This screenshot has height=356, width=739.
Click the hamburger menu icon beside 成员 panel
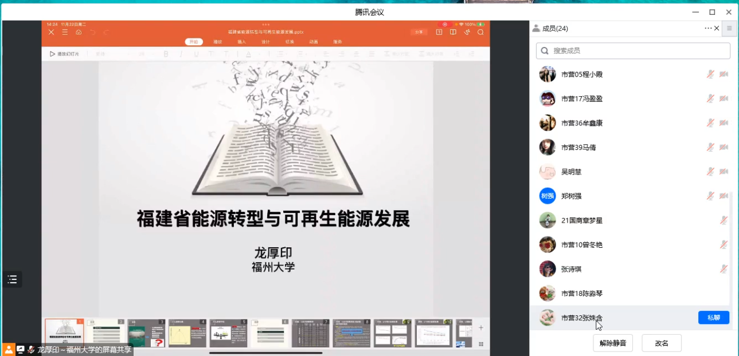[x=729, y=28]
